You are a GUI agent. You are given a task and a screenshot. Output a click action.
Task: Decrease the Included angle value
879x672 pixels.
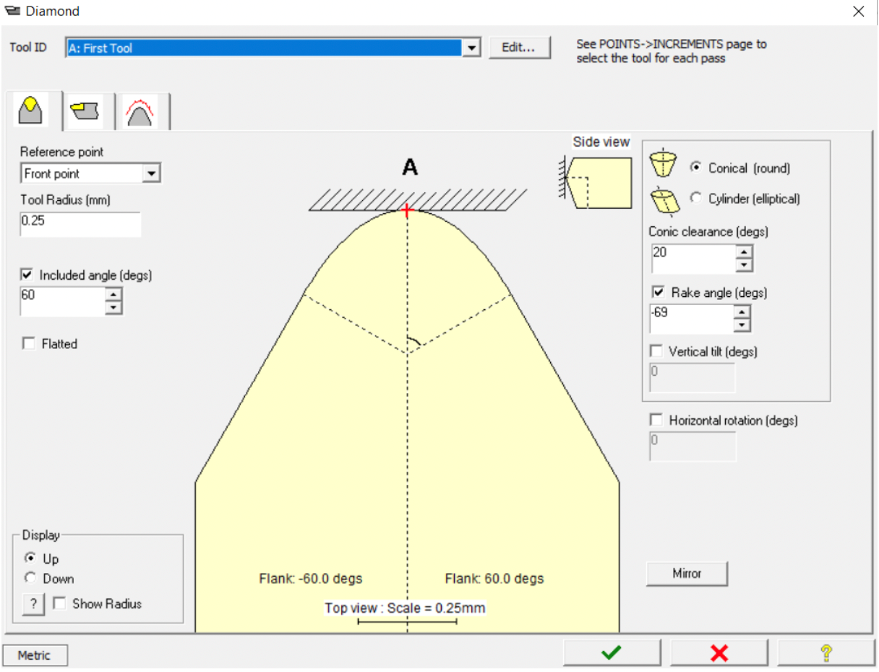click(x=113, y=308)
